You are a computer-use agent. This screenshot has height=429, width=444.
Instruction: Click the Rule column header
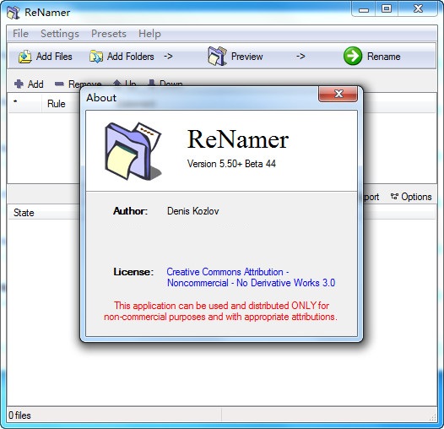[56, 104]
